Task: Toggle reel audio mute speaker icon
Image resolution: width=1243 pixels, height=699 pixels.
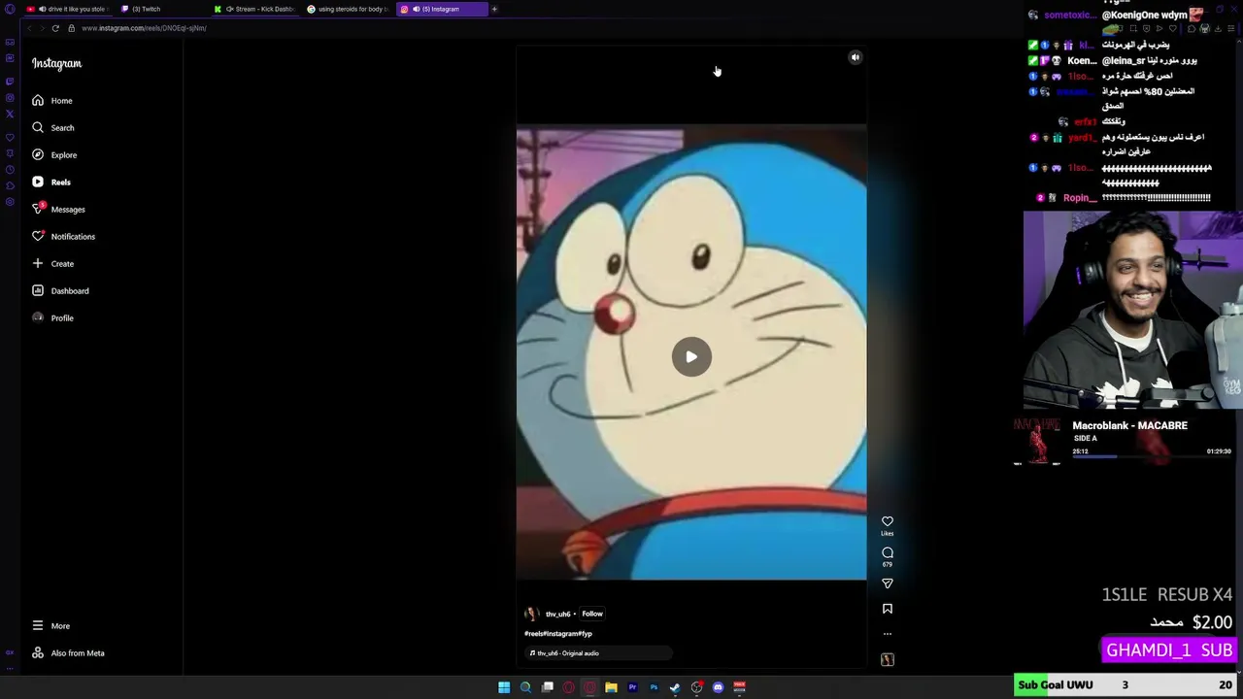Action: pyautogui.click(x=856, y=57)
